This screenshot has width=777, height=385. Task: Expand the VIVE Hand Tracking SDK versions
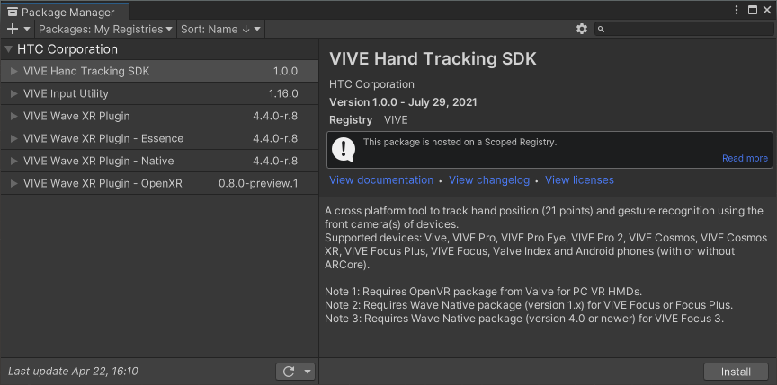click(13, 72)
